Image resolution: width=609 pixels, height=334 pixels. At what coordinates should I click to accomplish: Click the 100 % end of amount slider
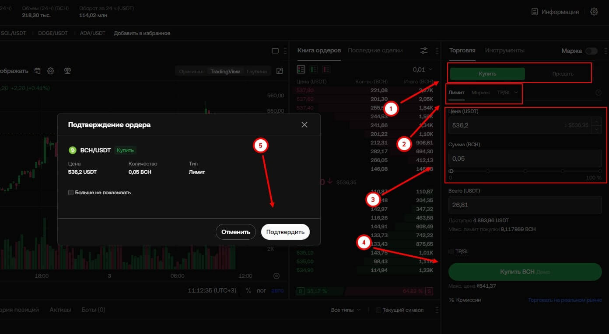[600, 171]
